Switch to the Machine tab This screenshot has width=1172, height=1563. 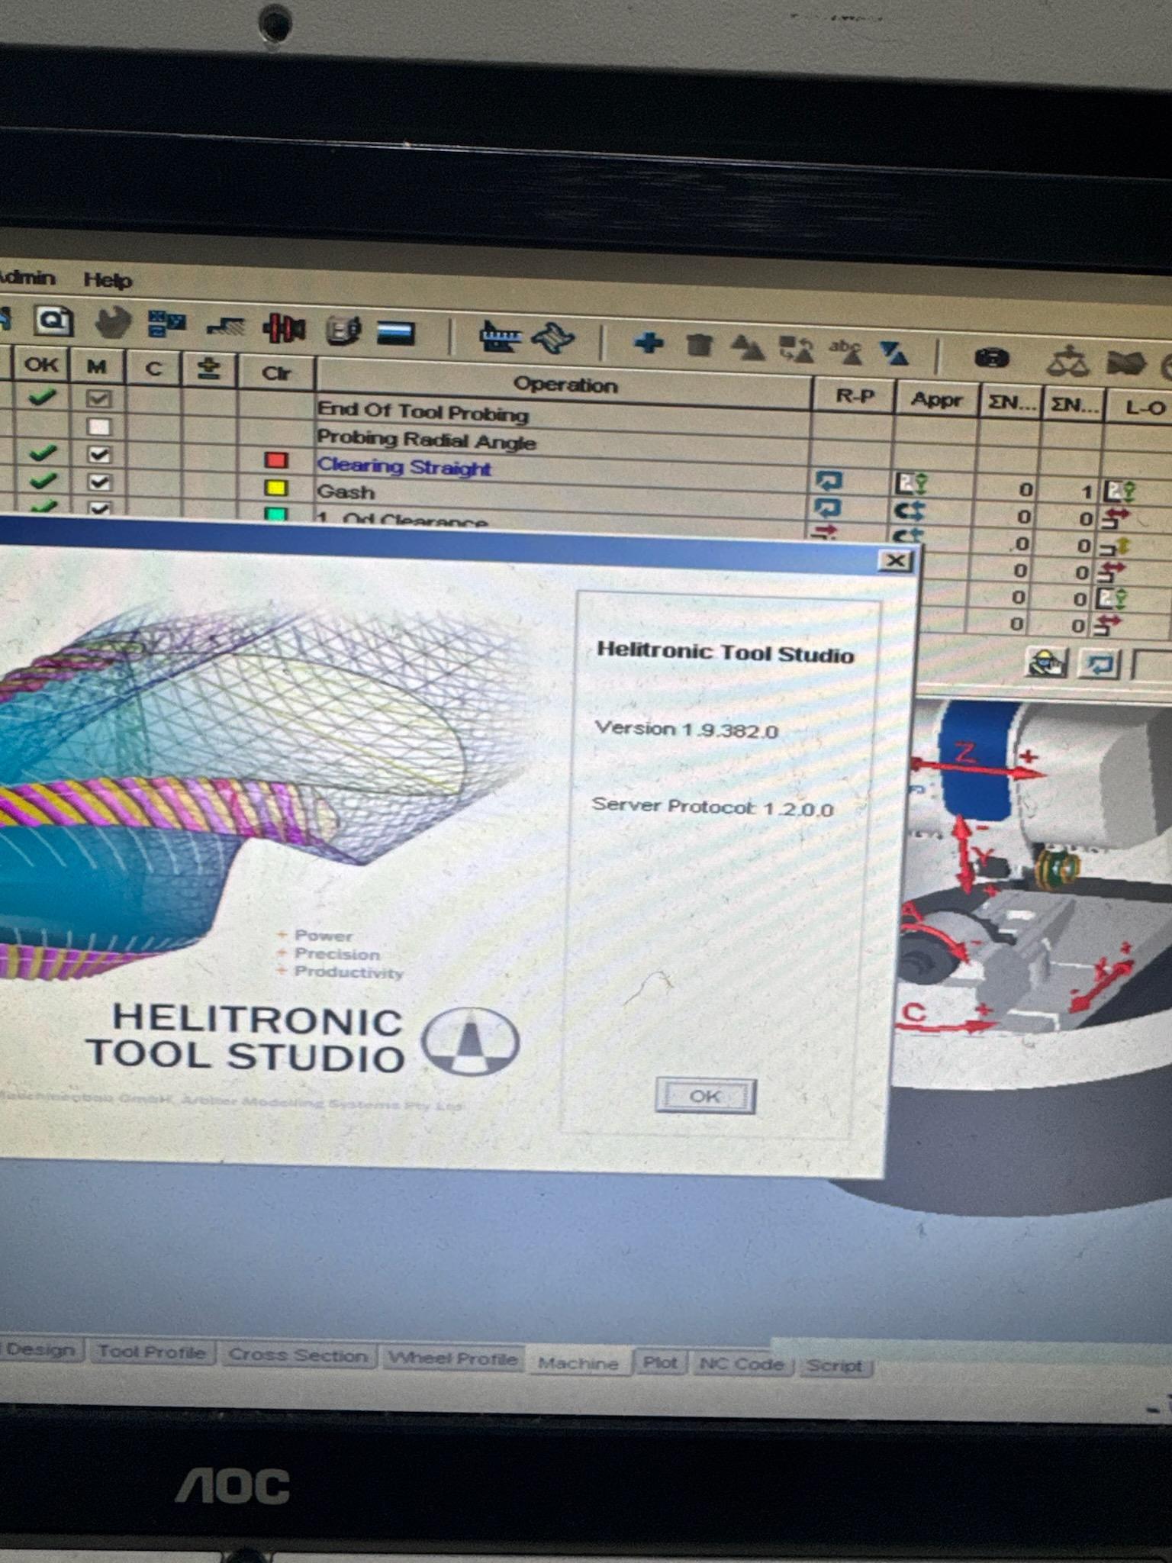[x=578, y=1363]
